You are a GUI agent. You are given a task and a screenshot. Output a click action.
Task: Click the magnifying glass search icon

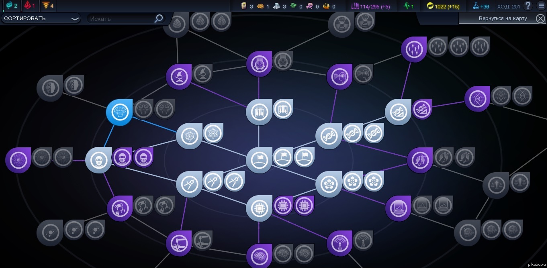(x=159, y=18)
